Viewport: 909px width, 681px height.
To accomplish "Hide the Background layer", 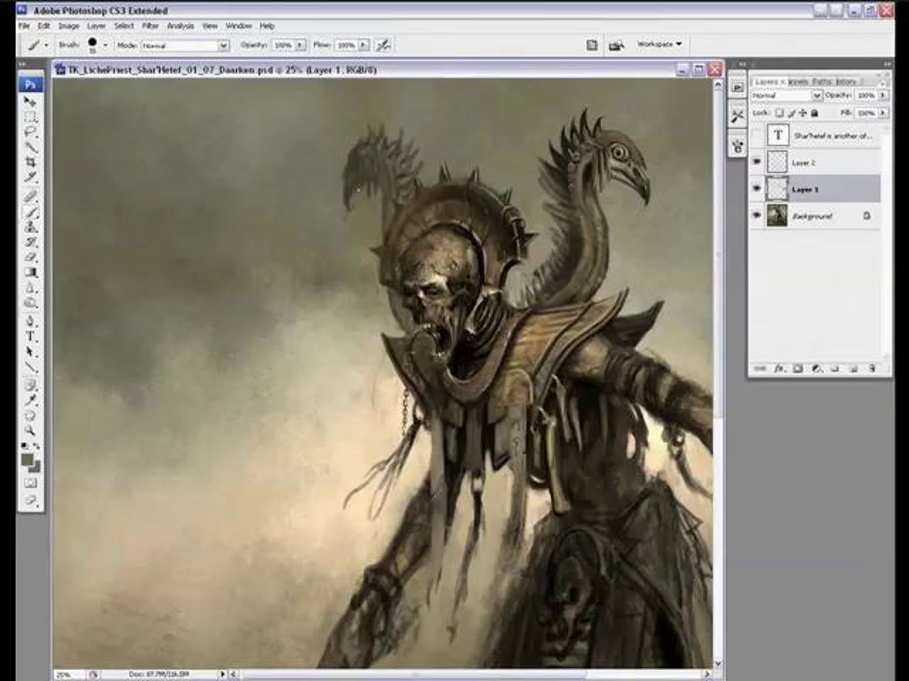I will pos(756,215).
